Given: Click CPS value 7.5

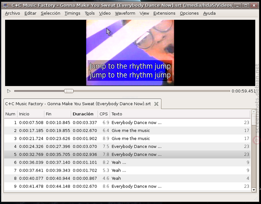Looking at the screenshot, I should coord(106,147).
